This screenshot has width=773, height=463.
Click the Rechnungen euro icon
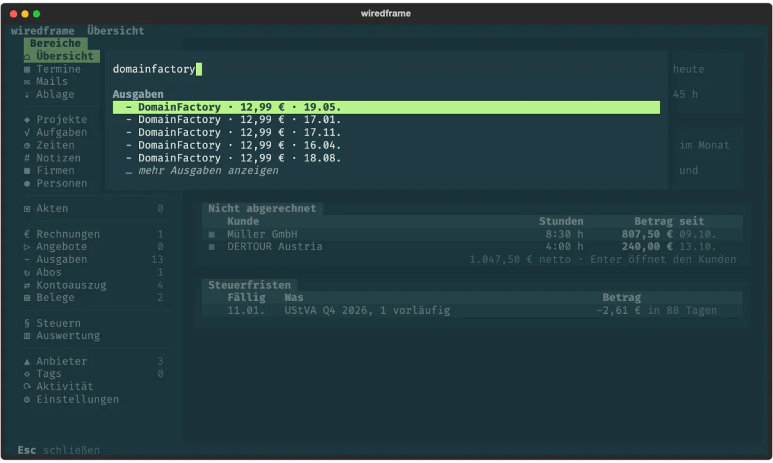(x=27, y=234)
